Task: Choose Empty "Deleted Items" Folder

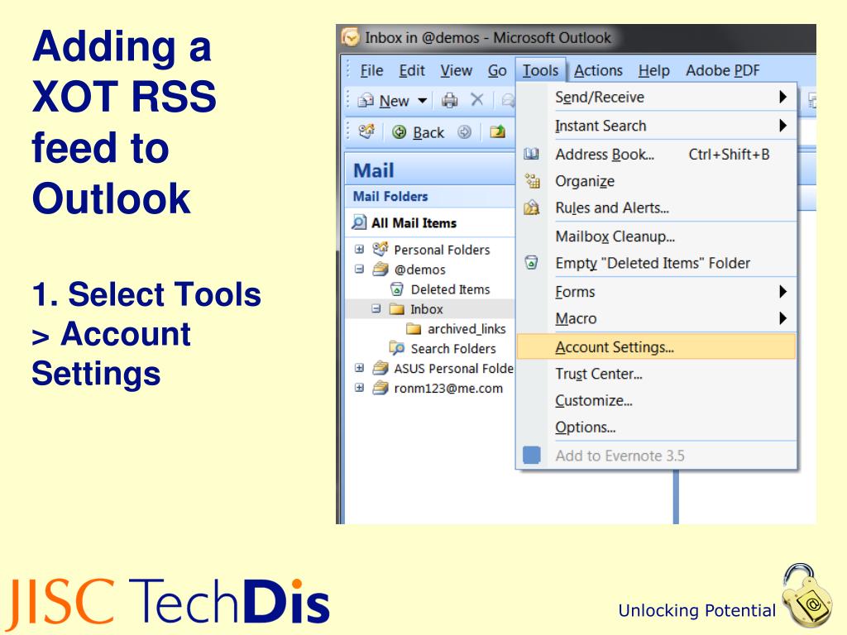Action: tap(656, 264)
